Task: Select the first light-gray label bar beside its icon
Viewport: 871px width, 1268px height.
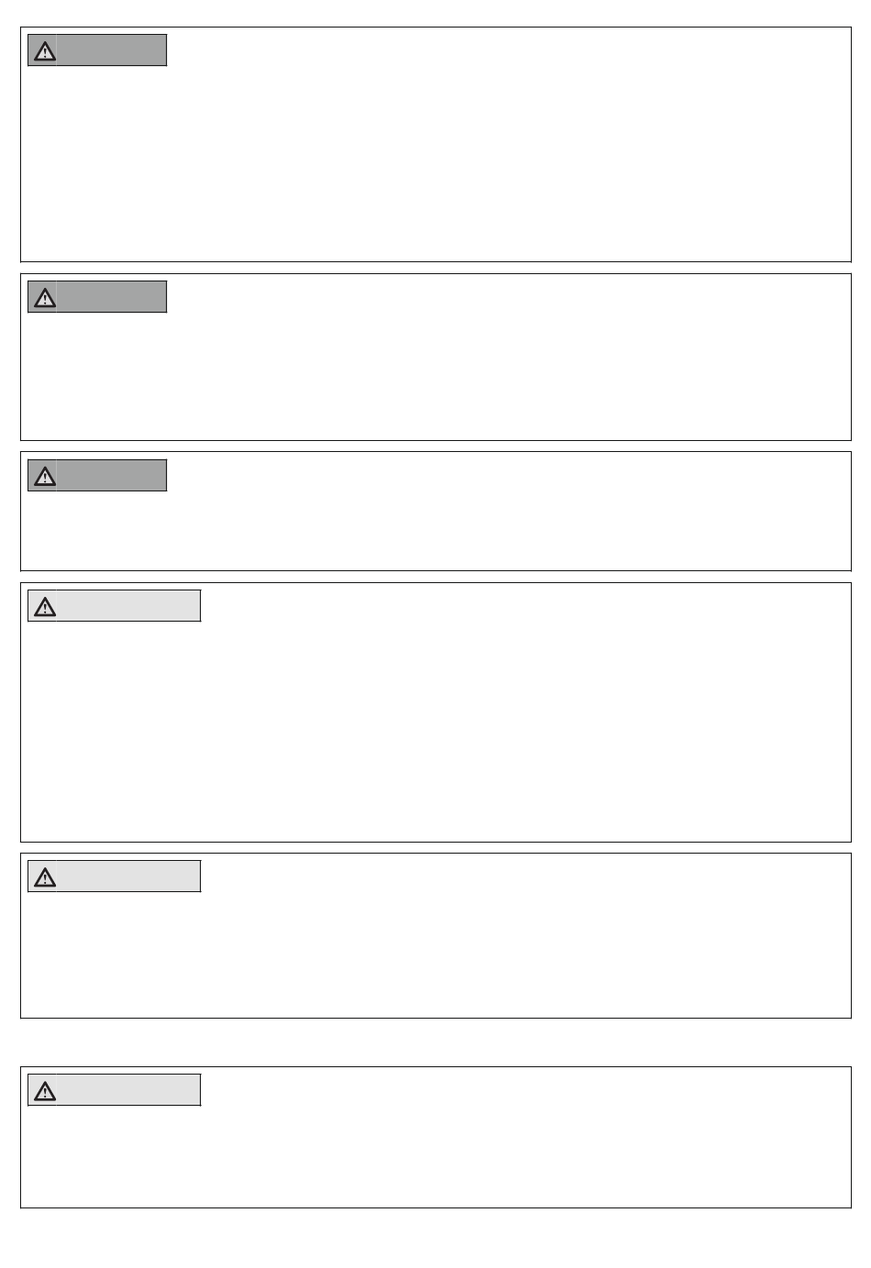Action: [x=128, y=606]
